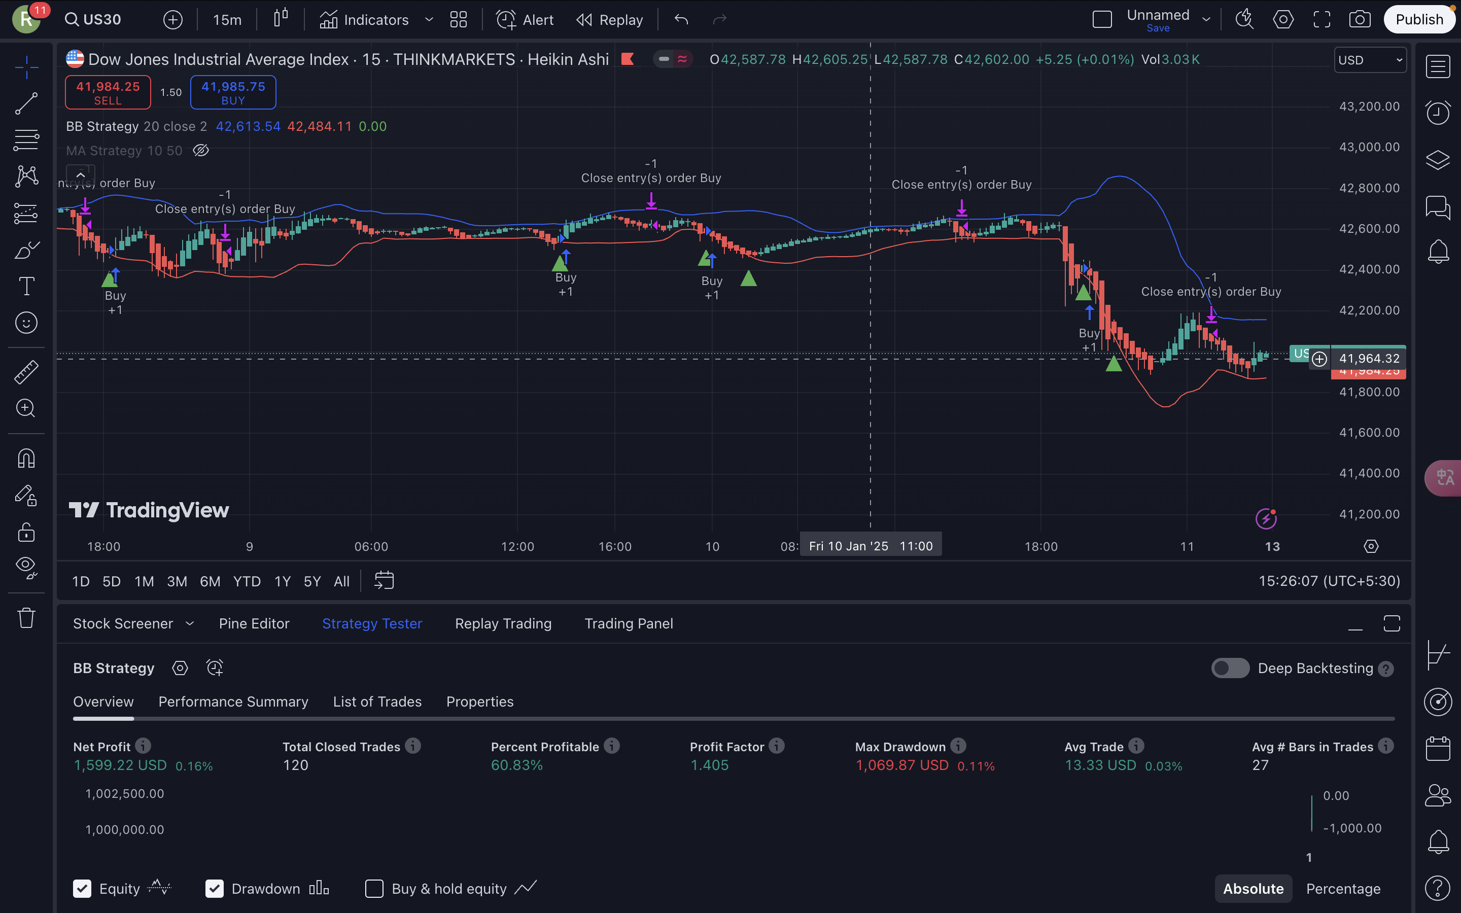
Task: Open the timezone 15:26:07 (UTC+5:30) menu
Action: point(1329,581)
